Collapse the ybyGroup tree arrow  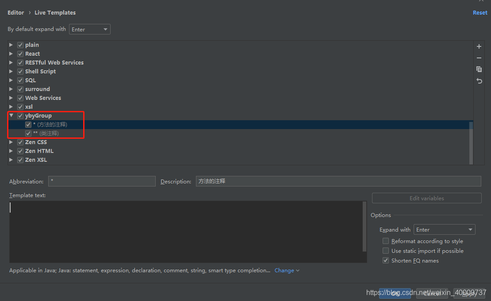[x=11, y=115]
